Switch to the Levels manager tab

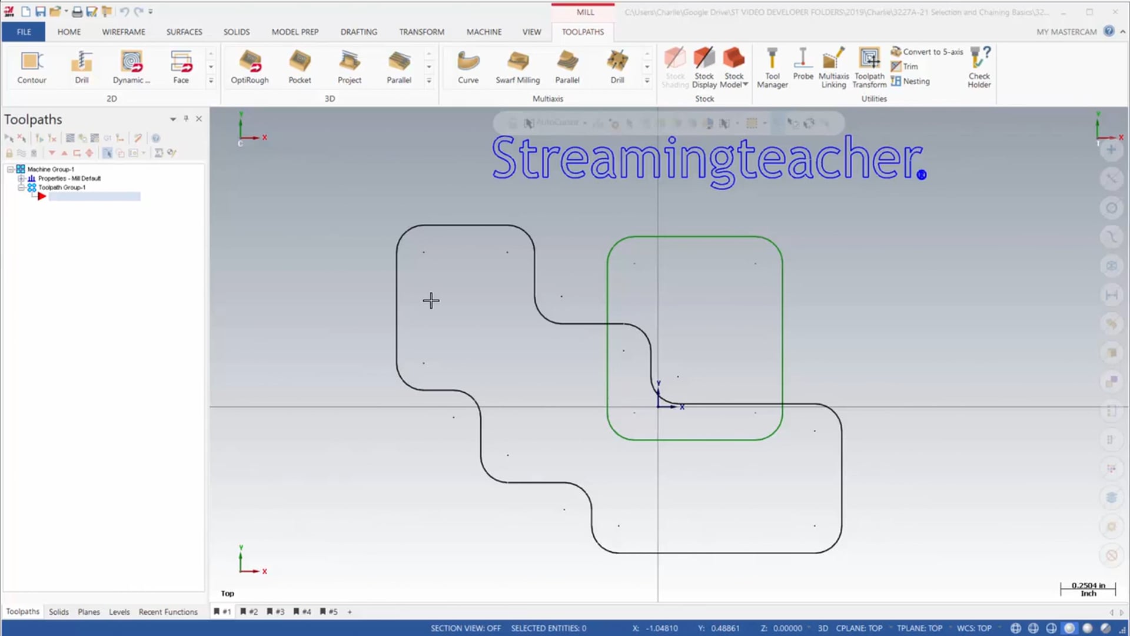tap(119, 612)
